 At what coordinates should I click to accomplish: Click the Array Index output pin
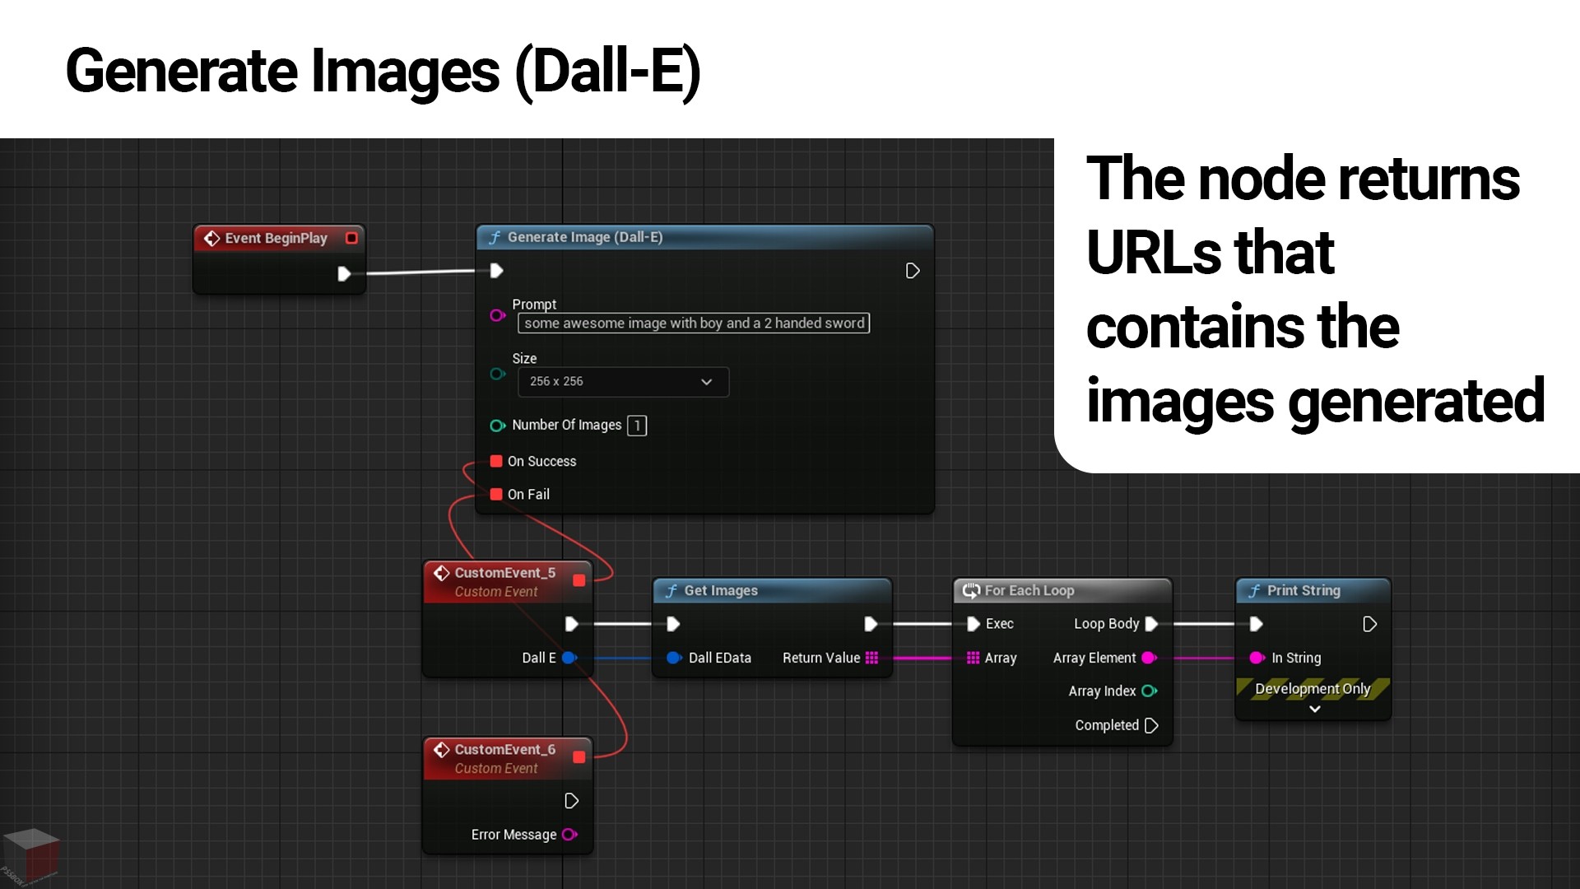tap(1150, 691)
